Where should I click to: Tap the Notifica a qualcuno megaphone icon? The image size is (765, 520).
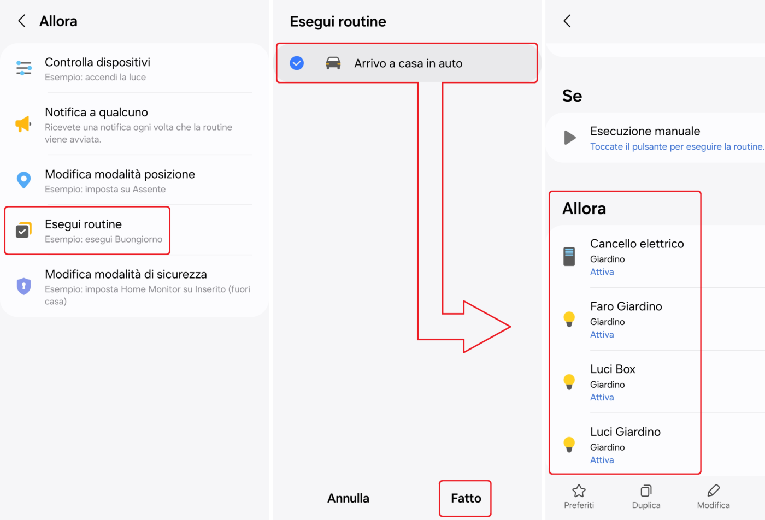tap(23, 124)
